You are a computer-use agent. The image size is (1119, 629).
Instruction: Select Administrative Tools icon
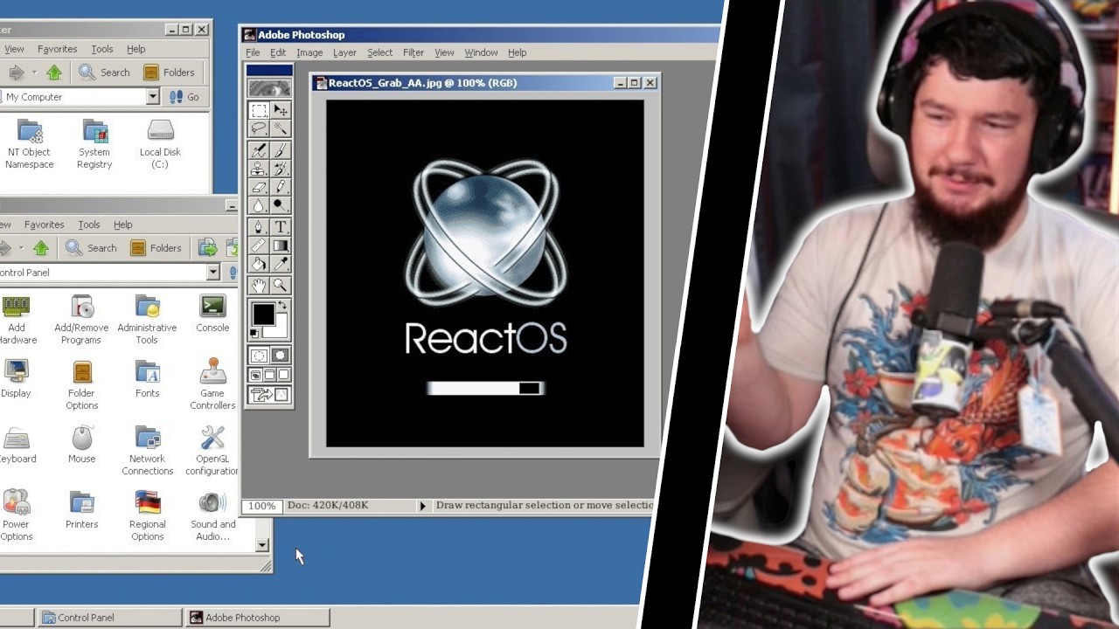[147, 320]
